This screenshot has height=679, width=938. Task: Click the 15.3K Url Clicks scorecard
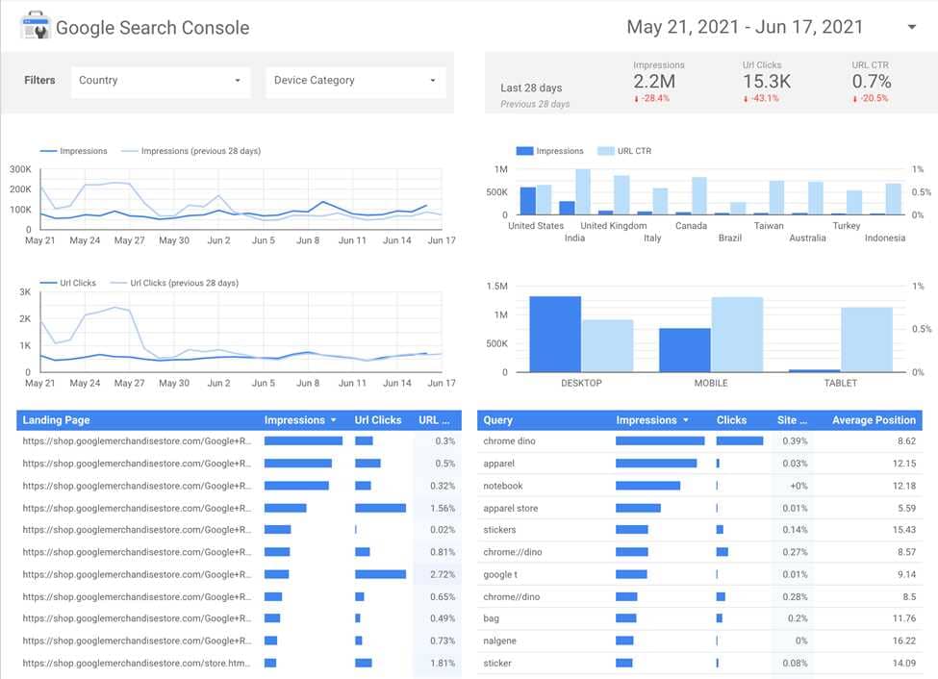[x=767, y=82]
